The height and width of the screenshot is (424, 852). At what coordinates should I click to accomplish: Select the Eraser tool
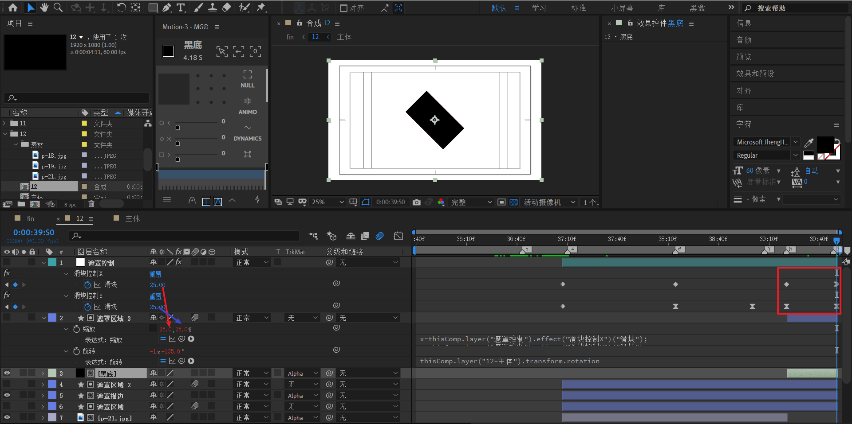coord(226,8)
